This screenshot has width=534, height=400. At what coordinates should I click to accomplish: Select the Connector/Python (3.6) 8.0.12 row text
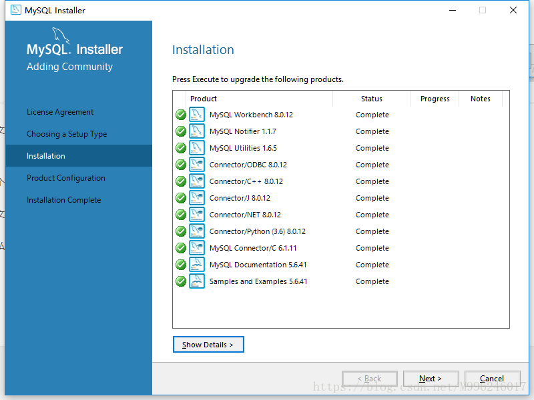pyautogui.click(x=258, y=231)
